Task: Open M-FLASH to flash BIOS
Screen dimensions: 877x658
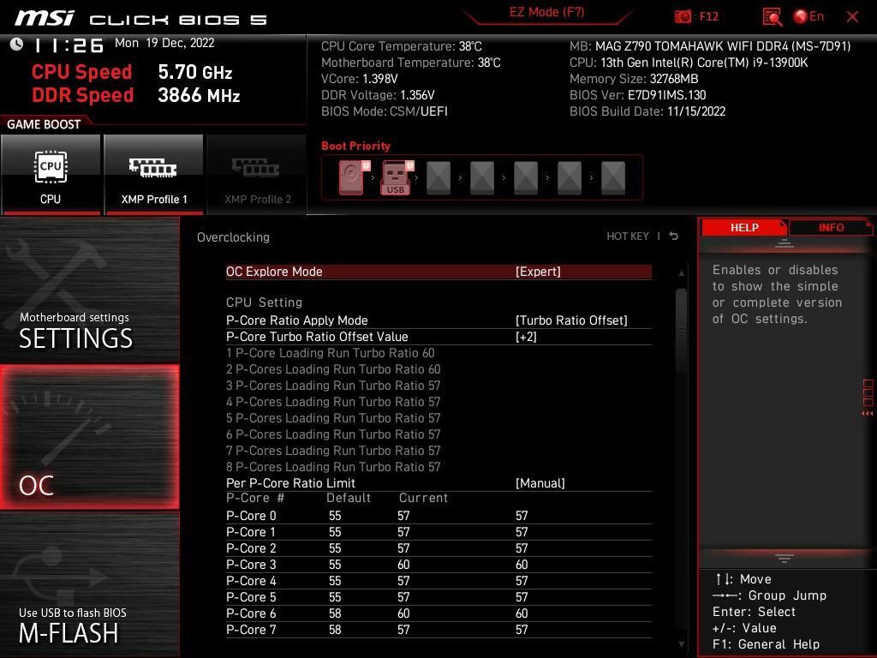Action: (89, 584)
